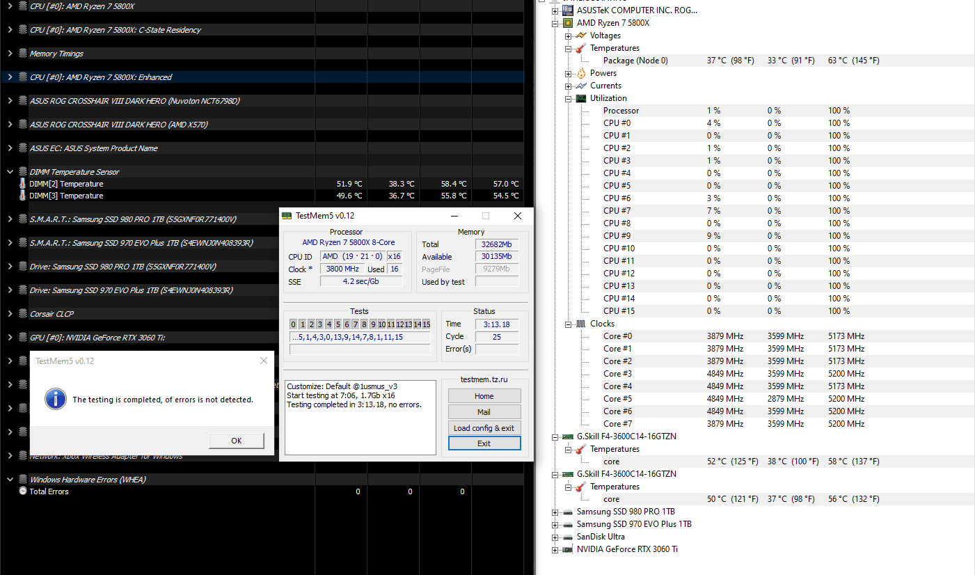
Task: Click the chip icon beside CPU [#0]: AMD Ryzen 7 5800X: Enhanced
Action: pyautogui.click(x=23, y=77)
